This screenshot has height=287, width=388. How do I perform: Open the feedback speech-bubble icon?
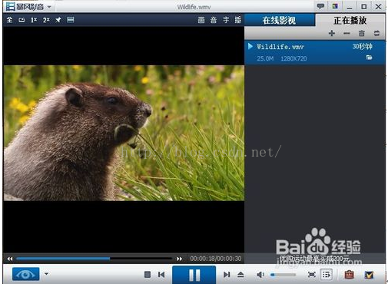(x=320, y=6)
